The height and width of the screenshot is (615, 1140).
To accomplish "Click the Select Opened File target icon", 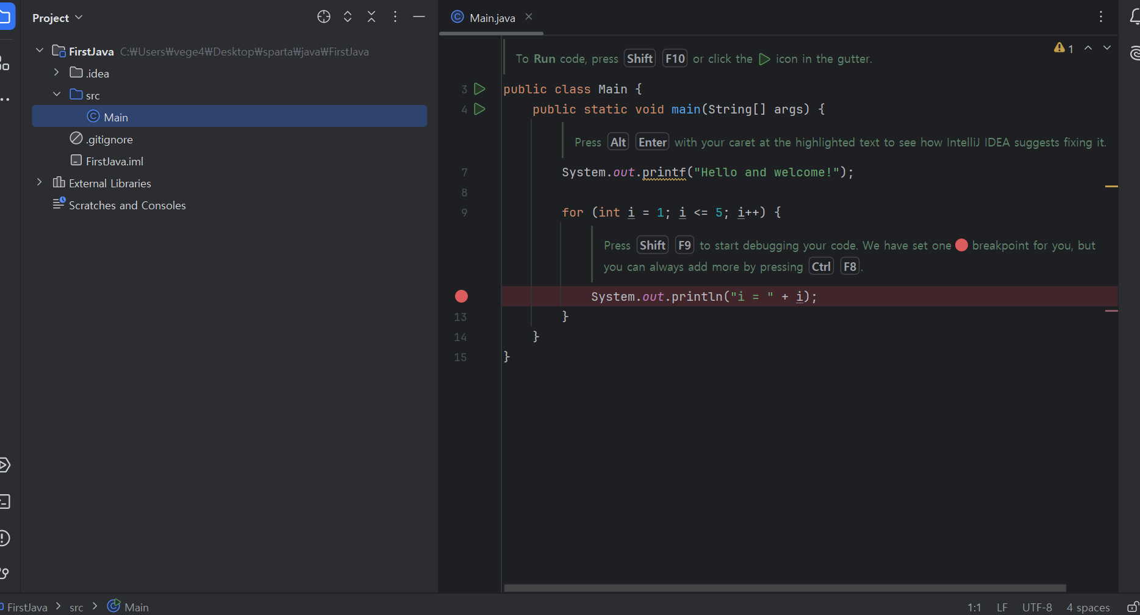I will tap(324, 17).
